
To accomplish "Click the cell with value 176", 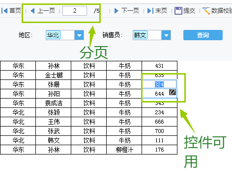I will pos(159,150).
